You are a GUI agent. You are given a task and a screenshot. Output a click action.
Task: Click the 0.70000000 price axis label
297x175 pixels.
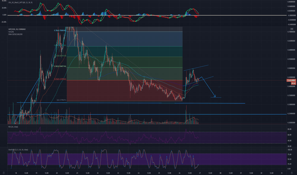291,32
